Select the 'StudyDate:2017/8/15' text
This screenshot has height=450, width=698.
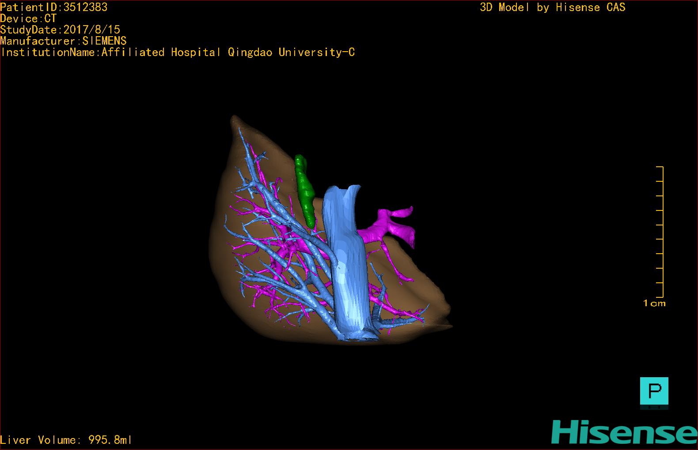point(60,30)
